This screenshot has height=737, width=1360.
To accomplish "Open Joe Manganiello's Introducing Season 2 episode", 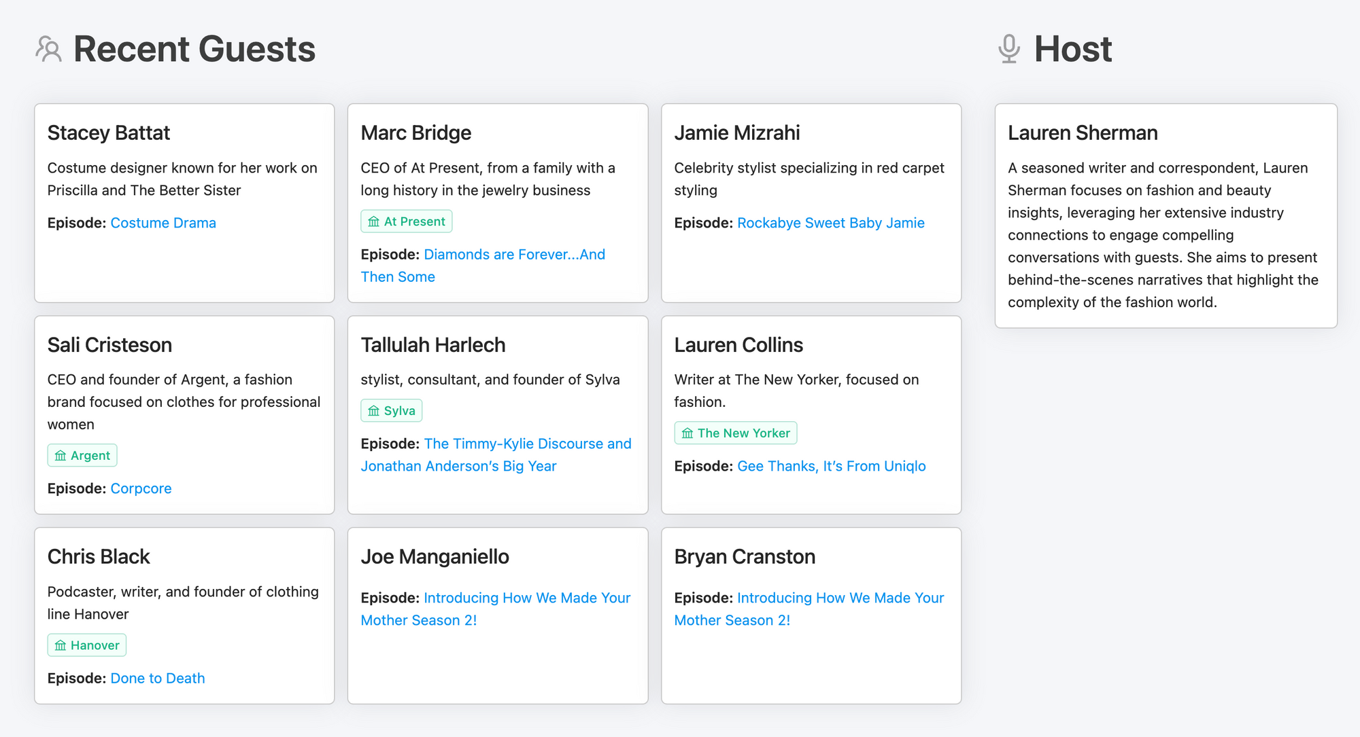I will [526, 598].
